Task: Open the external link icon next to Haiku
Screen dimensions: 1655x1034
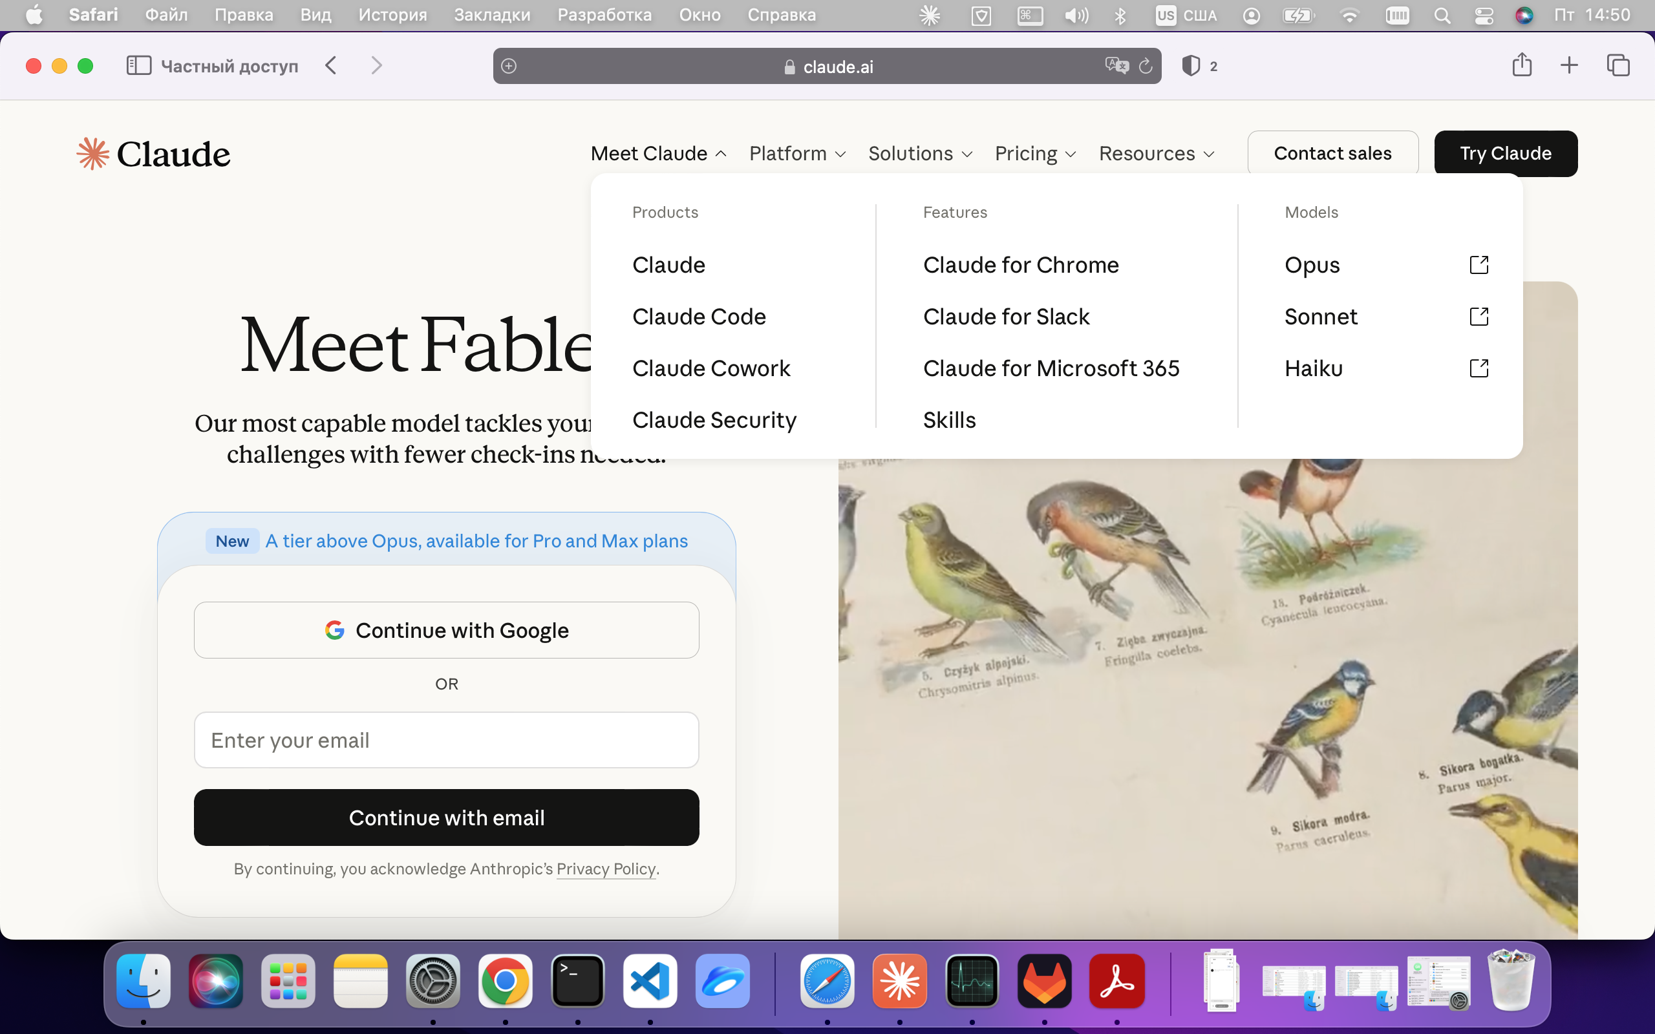Action: pyautogui.click(x=1479, y=368)
